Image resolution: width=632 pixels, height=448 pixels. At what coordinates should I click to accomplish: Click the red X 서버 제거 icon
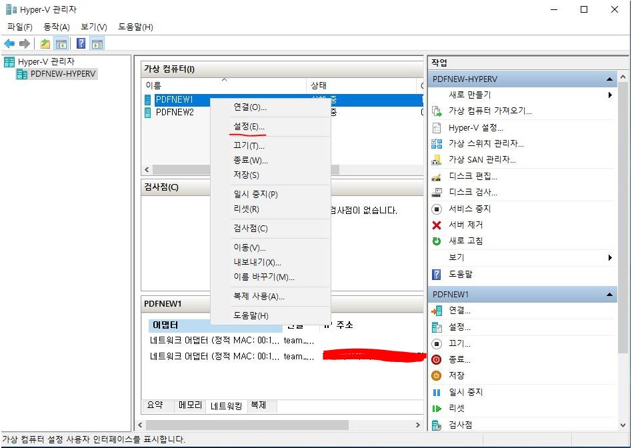point(437,225)
